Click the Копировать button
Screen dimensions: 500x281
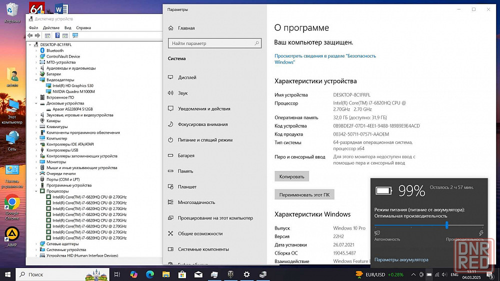292,176
